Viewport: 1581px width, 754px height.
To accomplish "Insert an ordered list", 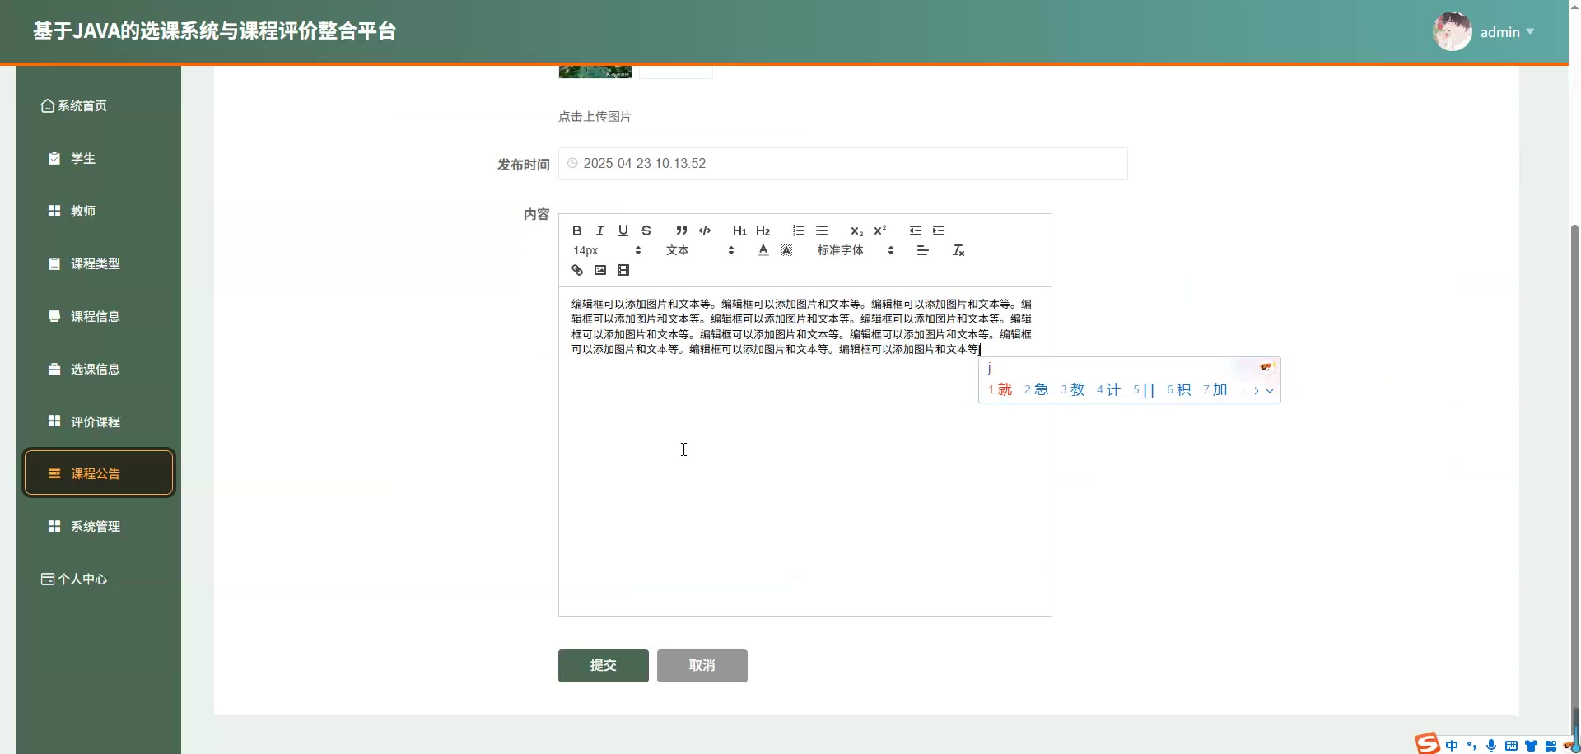I will [799, 230].
